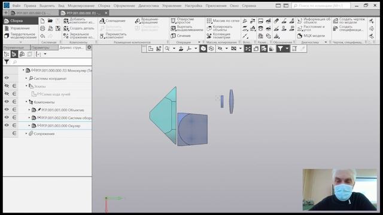Click the funnel icon beside tree search
Image resolution: width=383 pixels, height=215 pixels.
(7, 62)
